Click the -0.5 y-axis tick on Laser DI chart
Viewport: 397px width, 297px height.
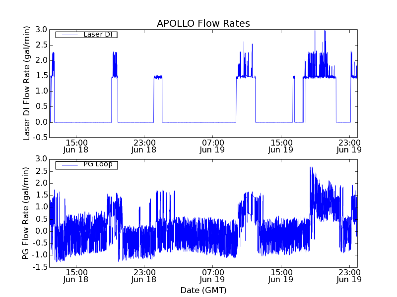(x=41, y=138)
